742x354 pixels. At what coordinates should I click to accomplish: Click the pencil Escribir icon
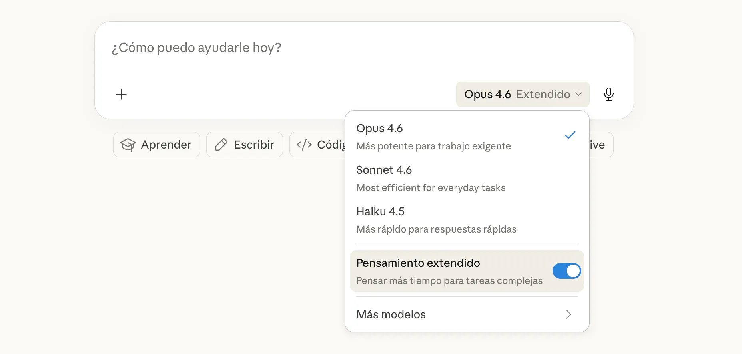[x=221, y=145]
